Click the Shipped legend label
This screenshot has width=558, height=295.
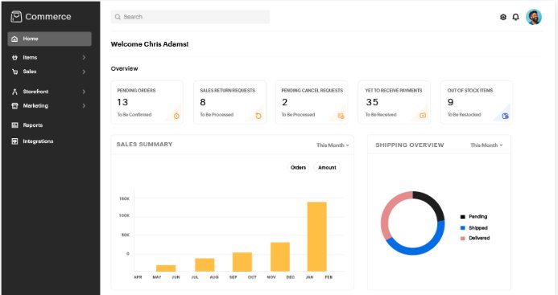[478, 227]
